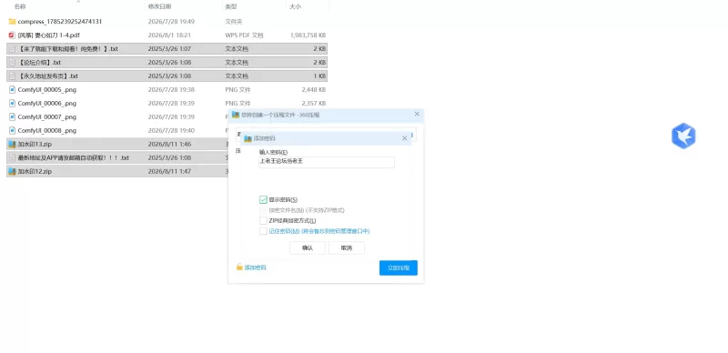Click date 2026/7/28 19:49 of compress folder
Viewport: 728px width, 353px height.
(x=171, y=22)
